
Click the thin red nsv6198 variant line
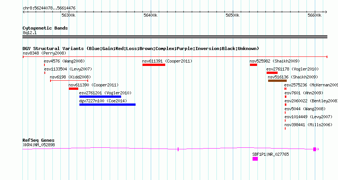69,81
